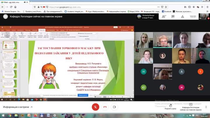The image size is (210, 118).
Task: Select the second slide thumbnail in PowerPoint
Action: [x=10, y=55]
